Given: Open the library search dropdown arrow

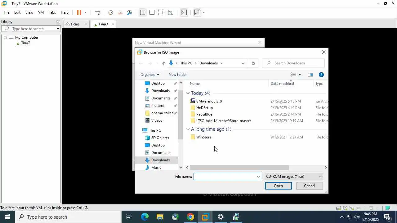Looking at the screenshot, I should pyautogui.click(x=58, y=29).
